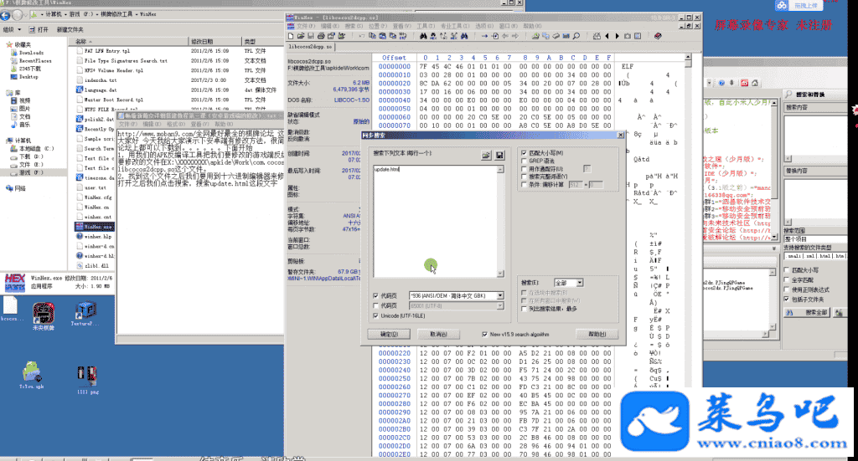Switch to the libcocos2dcpp.so tab
Viewport: 858px width, 461px height.
click(310, 48)
